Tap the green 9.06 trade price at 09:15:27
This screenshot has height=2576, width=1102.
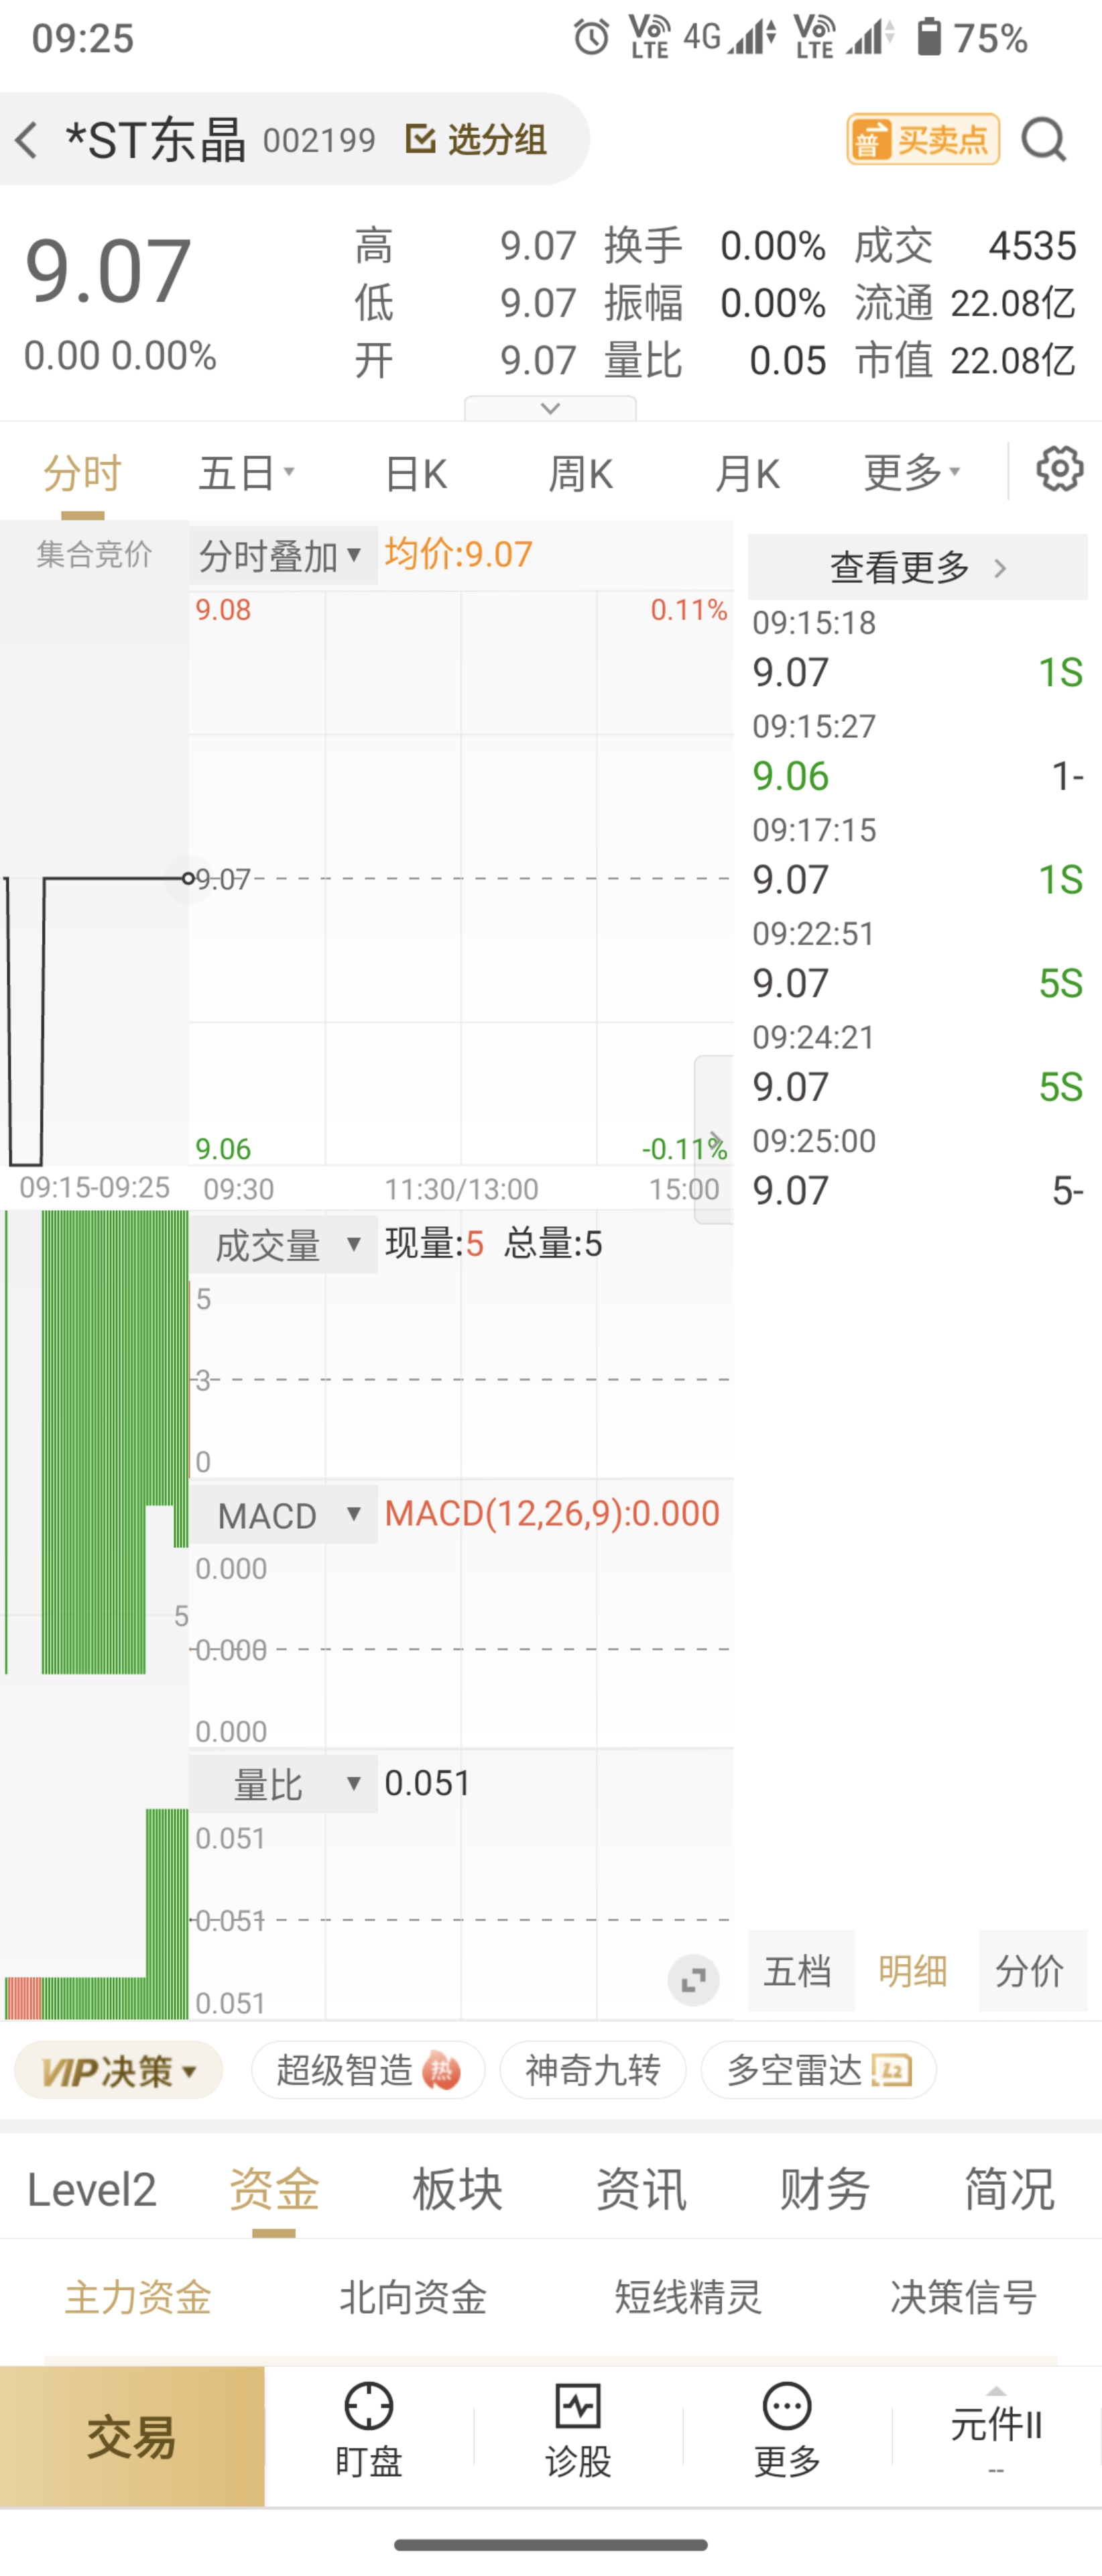790,777
